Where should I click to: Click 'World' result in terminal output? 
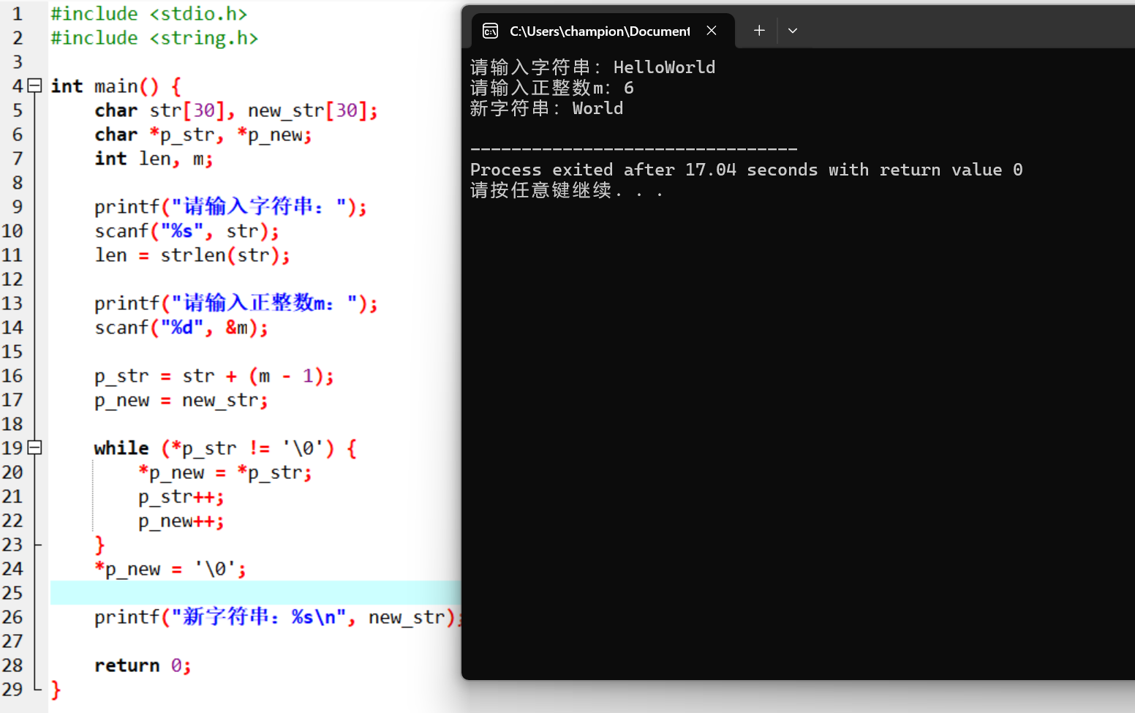tap(597, 108)
